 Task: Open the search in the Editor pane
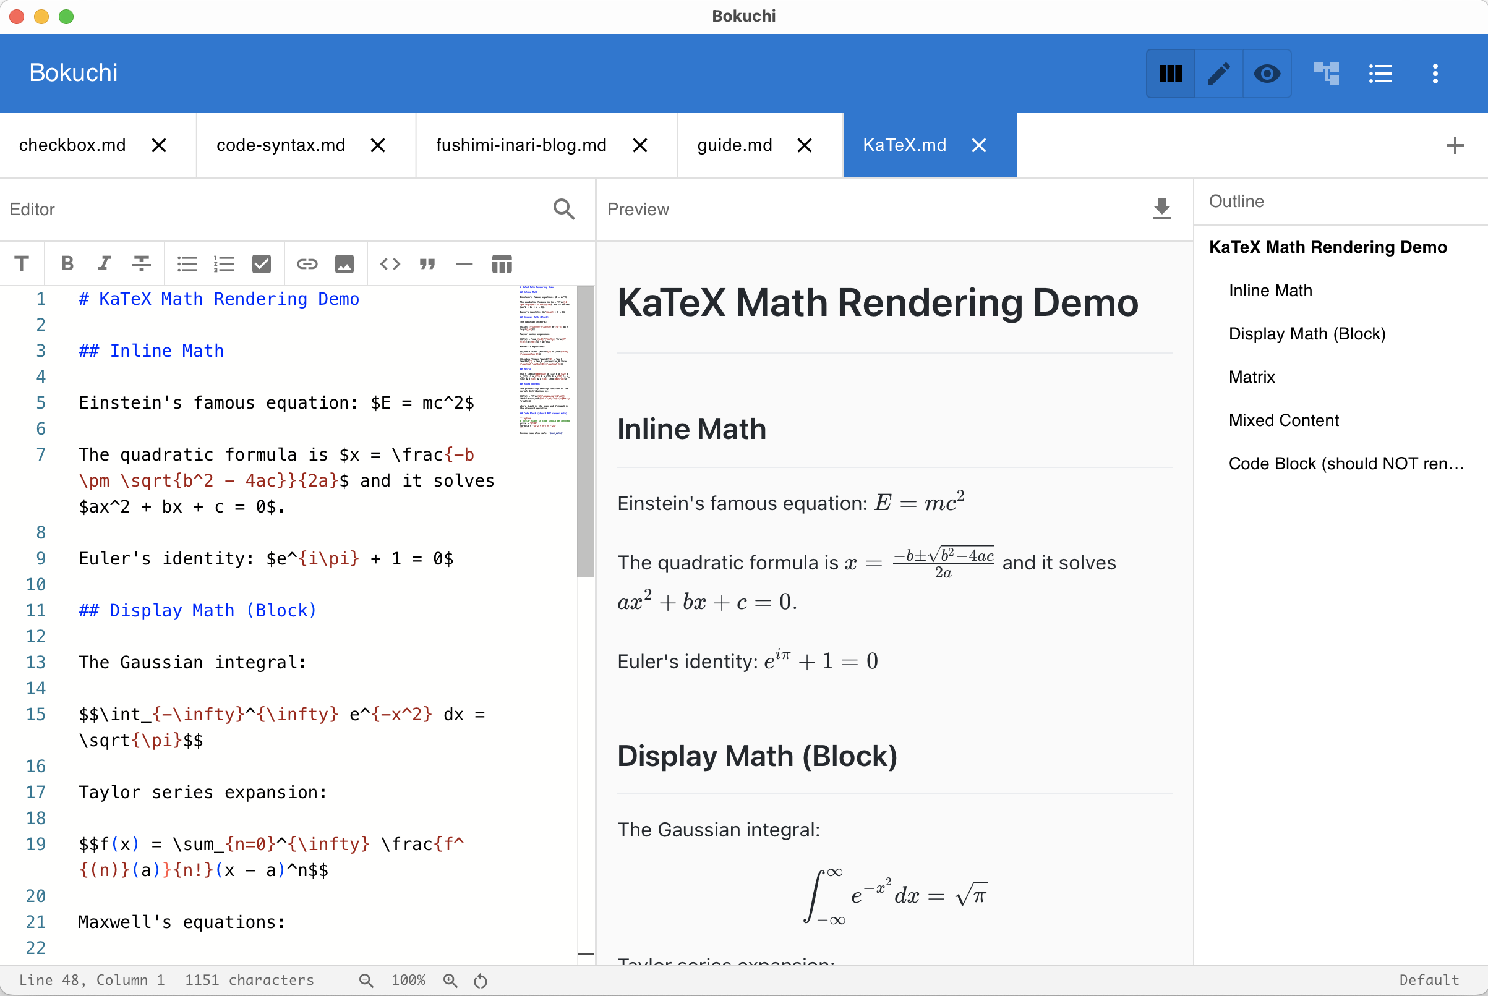click(x=564, y=209)
